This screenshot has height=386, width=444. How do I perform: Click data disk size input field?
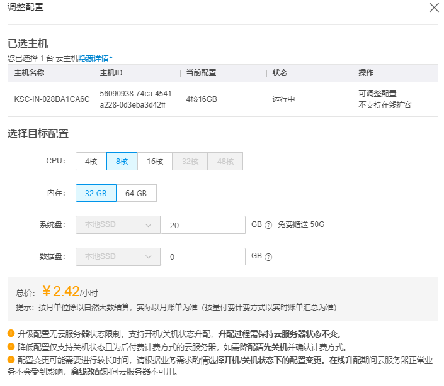tap(203, 256)
